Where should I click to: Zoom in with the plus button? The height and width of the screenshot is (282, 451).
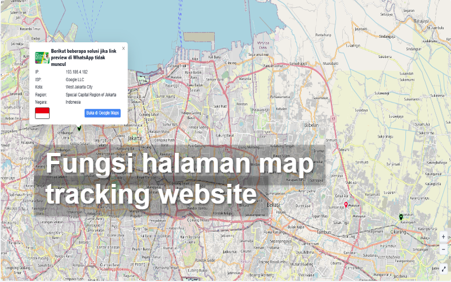(x=444, y=237)
